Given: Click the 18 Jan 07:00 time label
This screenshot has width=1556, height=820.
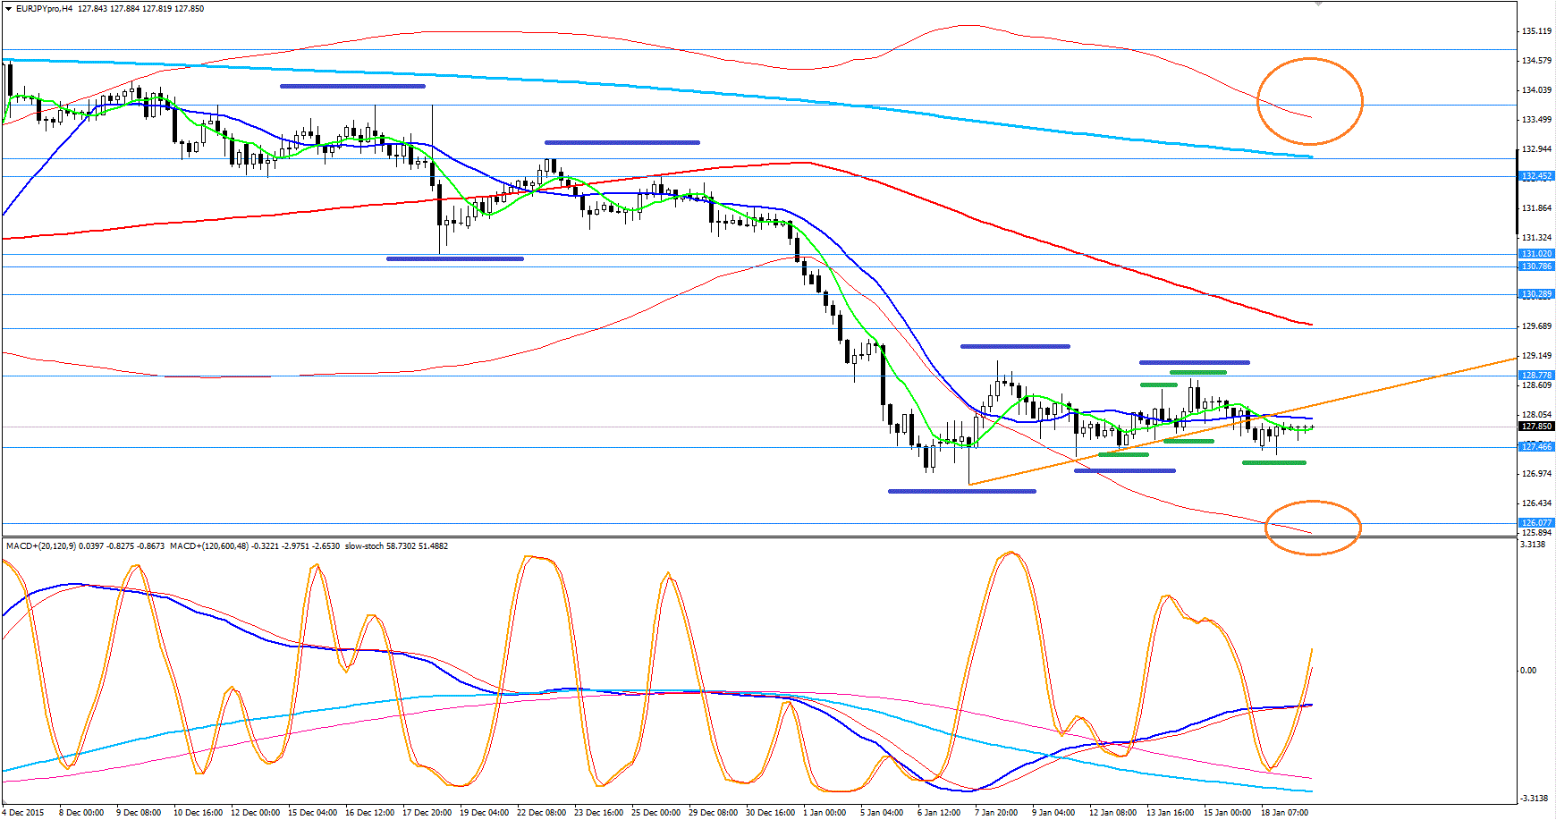Looking at the screenshot, I should [1284, 813].
